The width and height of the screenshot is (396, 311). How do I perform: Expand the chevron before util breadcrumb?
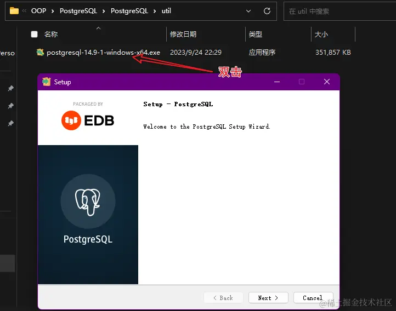click(x=155, y=11)
